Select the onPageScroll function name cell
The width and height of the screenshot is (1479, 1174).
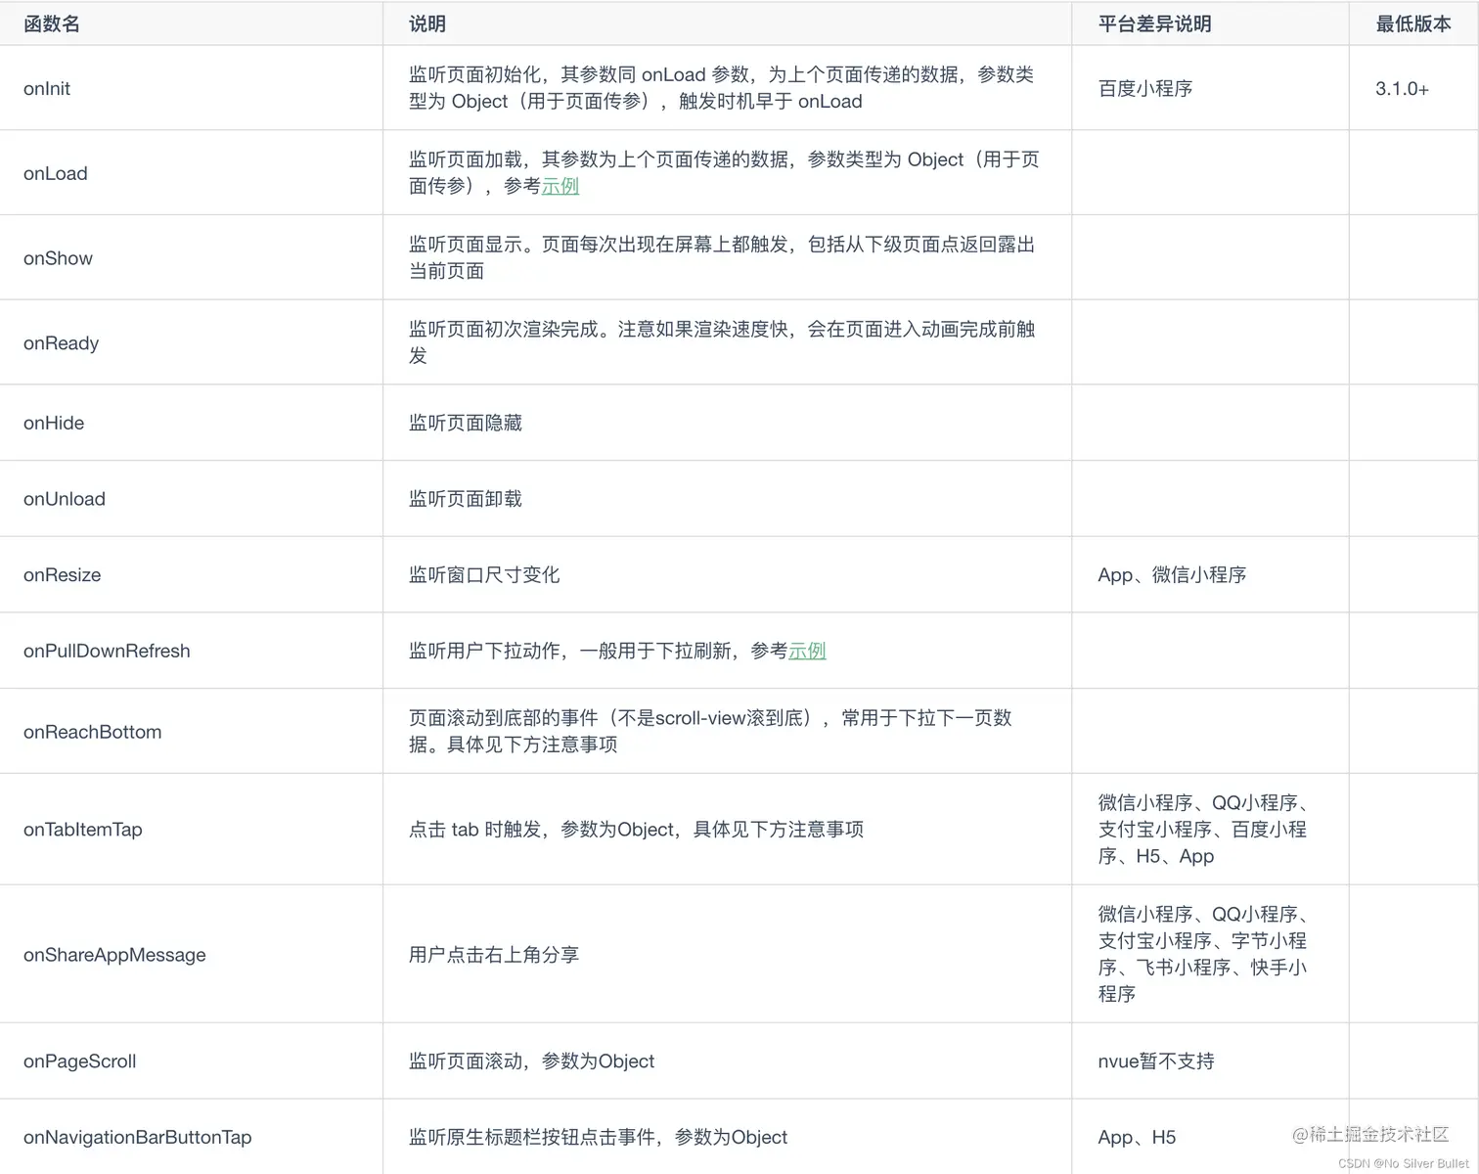coord(79,1061)
